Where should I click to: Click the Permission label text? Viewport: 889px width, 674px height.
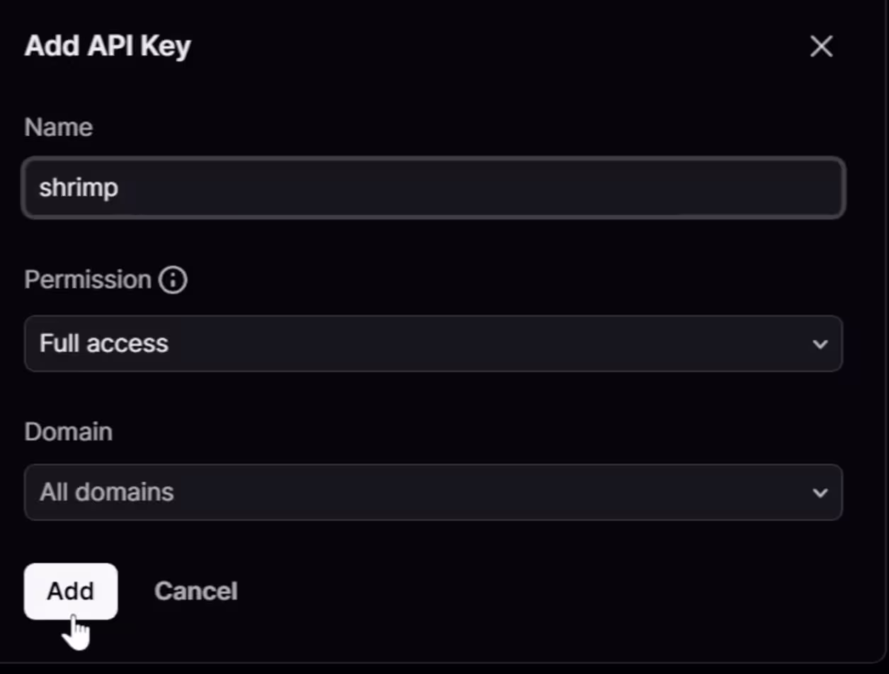pyautogui.click(x=88, y=280)
